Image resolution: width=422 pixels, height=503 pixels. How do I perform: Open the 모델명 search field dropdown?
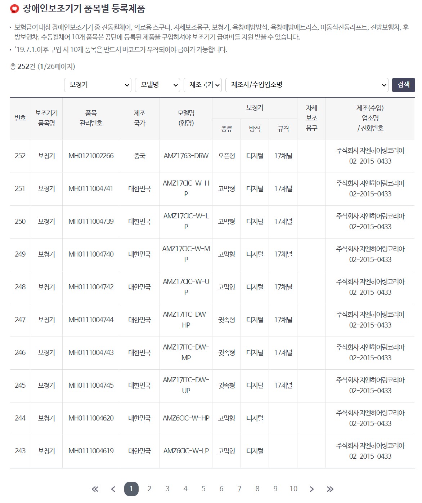pos(157,85)
